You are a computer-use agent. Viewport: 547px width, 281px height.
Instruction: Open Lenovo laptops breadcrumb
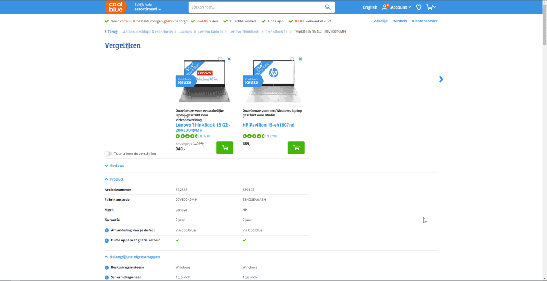click(210, 32)
